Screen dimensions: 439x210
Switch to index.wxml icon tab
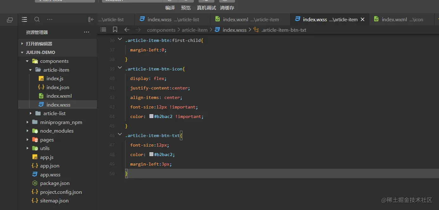[x=402, y=19]
